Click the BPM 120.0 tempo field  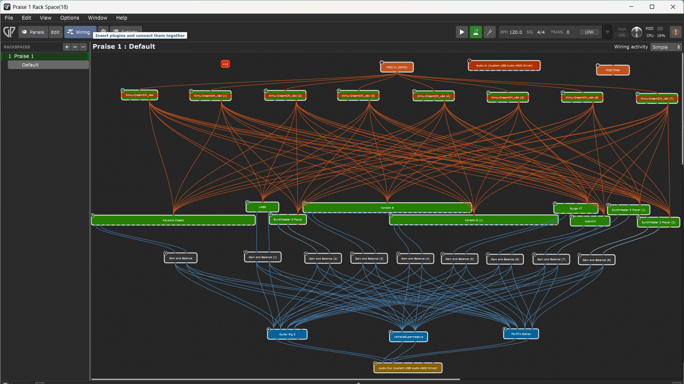tap(515, 32)
